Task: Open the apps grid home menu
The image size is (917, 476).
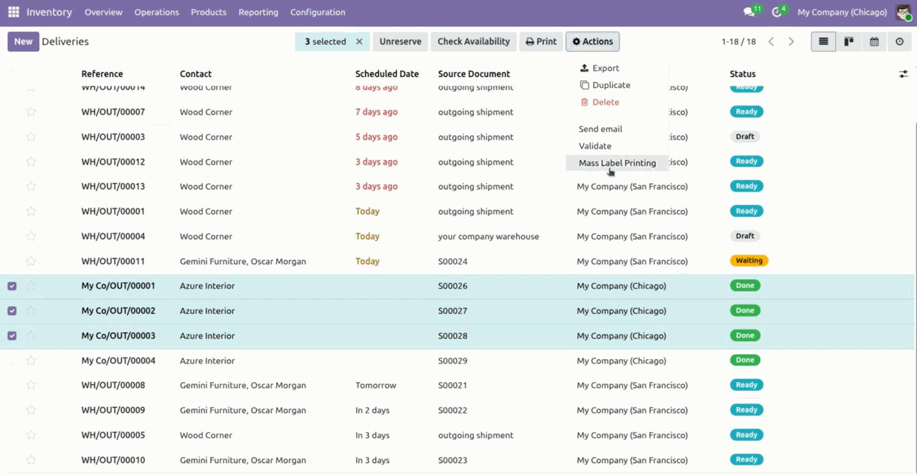Action: pyautogui.click(x=13, y=12)
